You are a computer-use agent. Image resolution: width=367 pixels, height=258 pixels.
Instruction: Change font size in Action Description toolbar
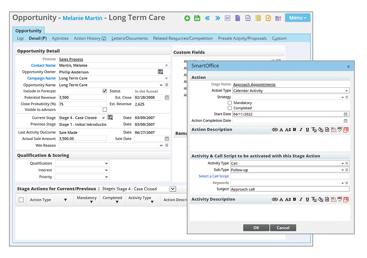(288, 129)
